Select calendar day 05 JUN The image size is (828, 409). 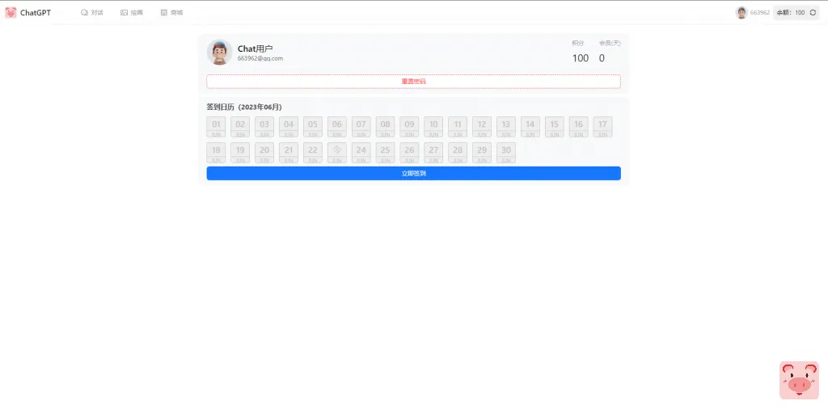point(313,127)
